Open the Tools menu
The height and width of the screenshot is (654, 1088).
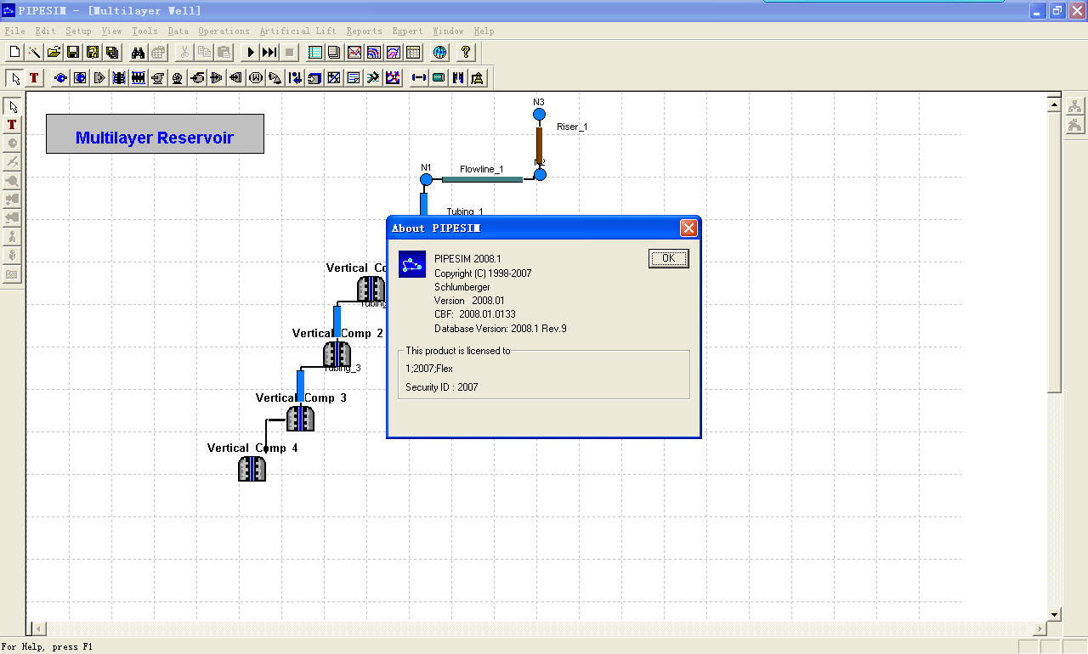tap(144, 31)
